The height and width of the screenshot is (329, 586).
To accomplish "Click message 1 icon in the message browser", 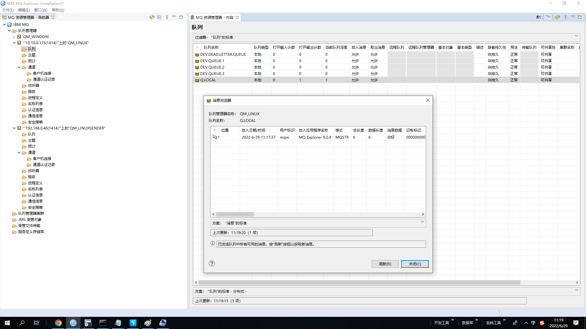I will pos(215,137).
